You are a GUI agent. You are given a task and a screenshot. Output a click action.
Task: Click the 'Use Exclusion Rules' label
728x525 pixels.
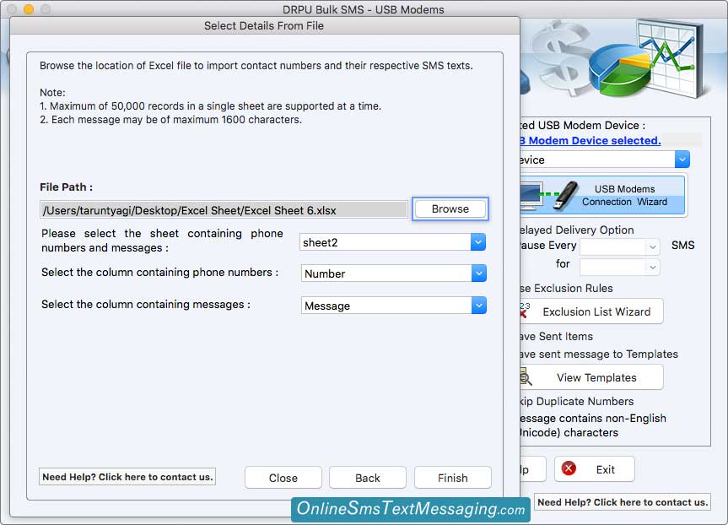coord(566,288)
